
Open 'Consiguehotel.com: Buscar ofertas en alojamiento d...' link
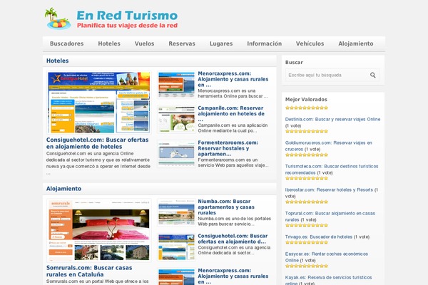(233, 239)
